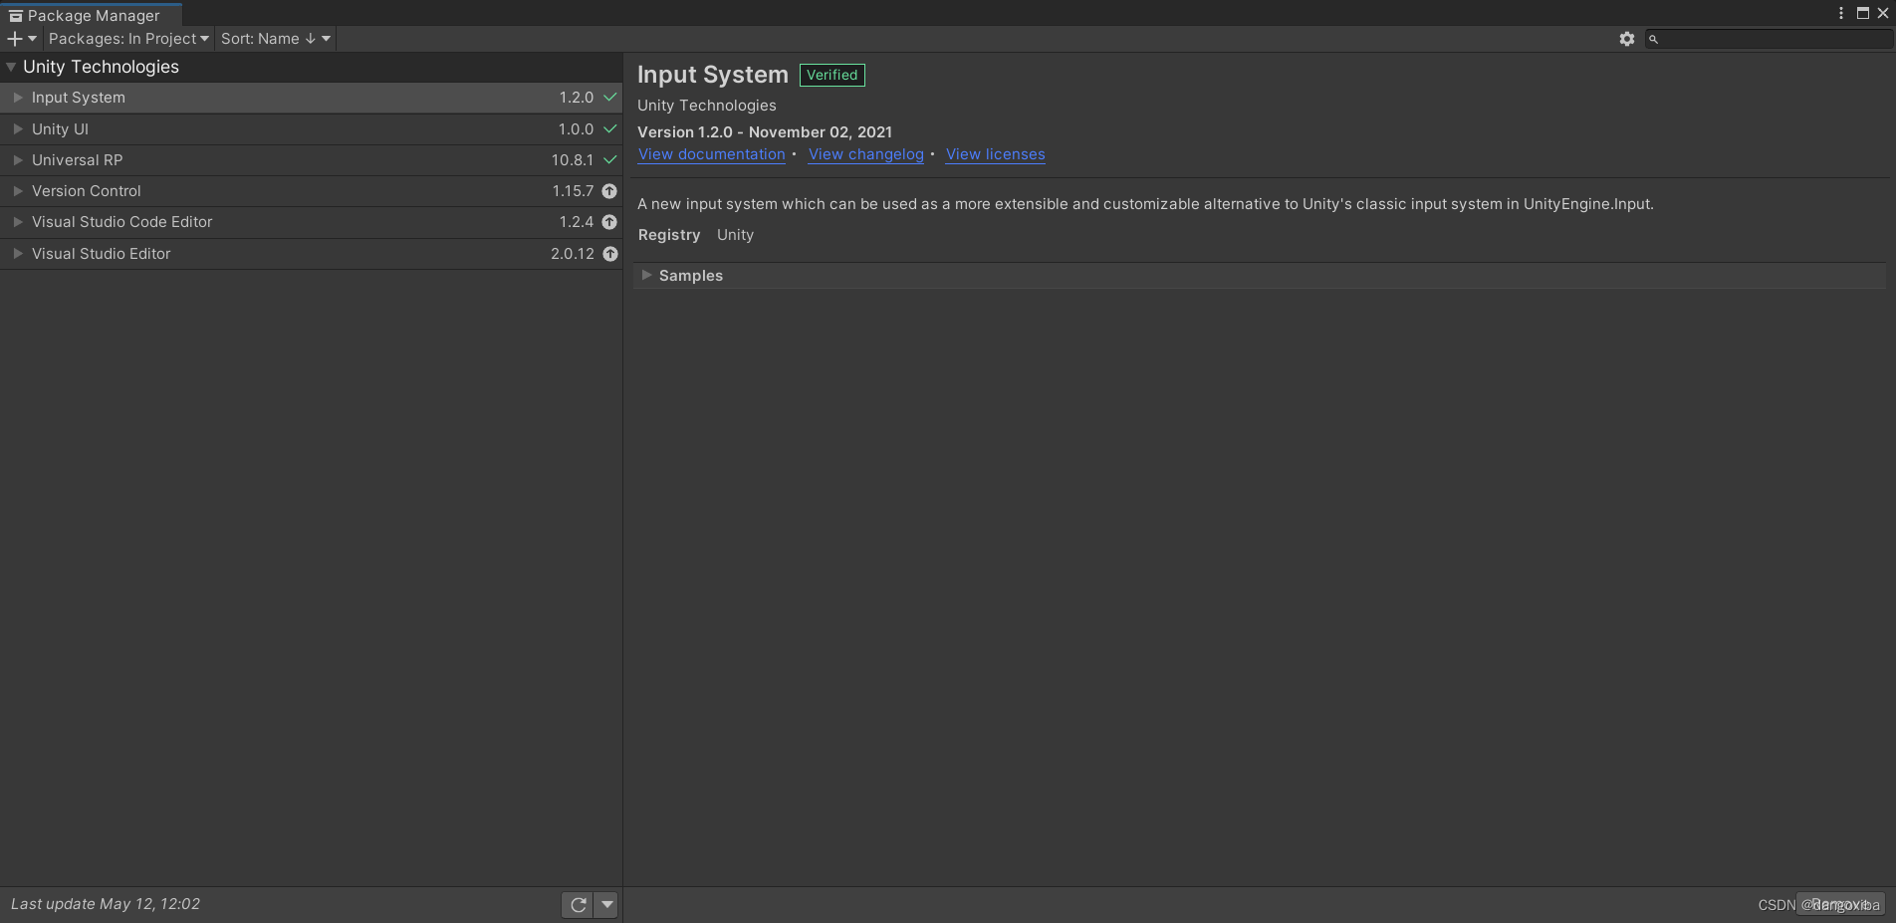Click Unity Technologies author text in details

point(707,106)
